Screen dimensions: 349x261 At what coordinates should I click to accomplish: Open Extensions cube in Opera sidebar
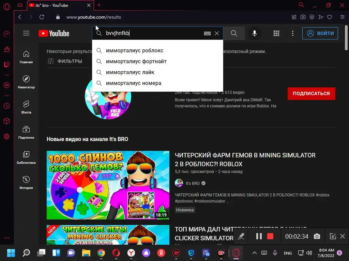7,121
